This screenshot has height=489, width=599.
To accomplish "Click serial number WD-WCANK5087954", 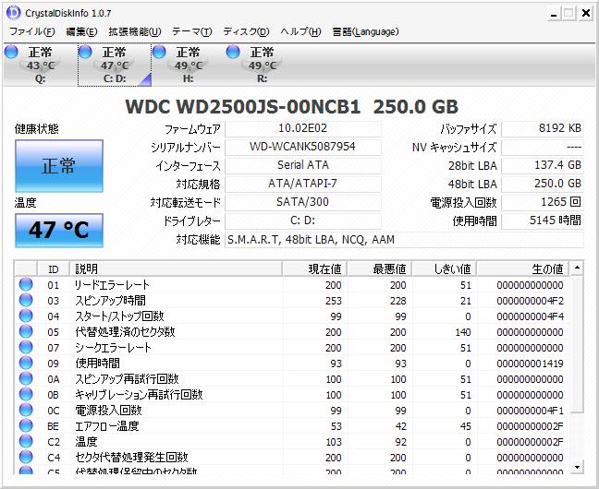I will click(303, 147).
